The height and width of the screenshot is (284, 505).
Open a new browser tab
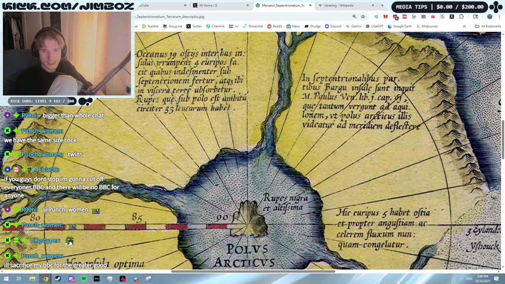pyautogui.click(x=382, y=6)
